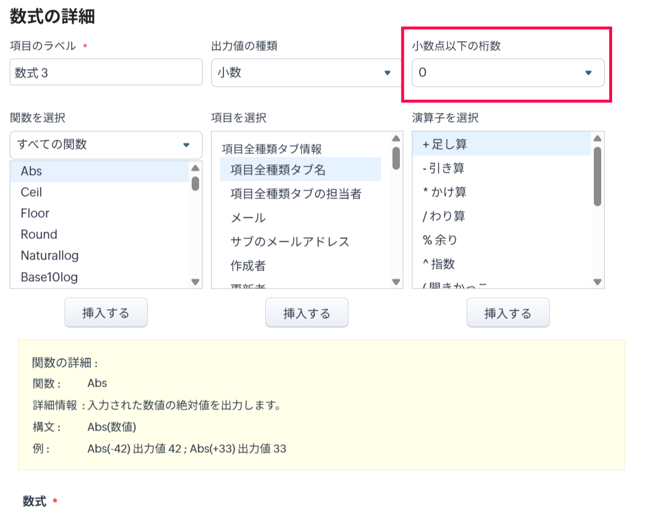Click up arrow of operator list scrollbar
Viewport: 656px width, 515px height.
click(x=597, y=139)
